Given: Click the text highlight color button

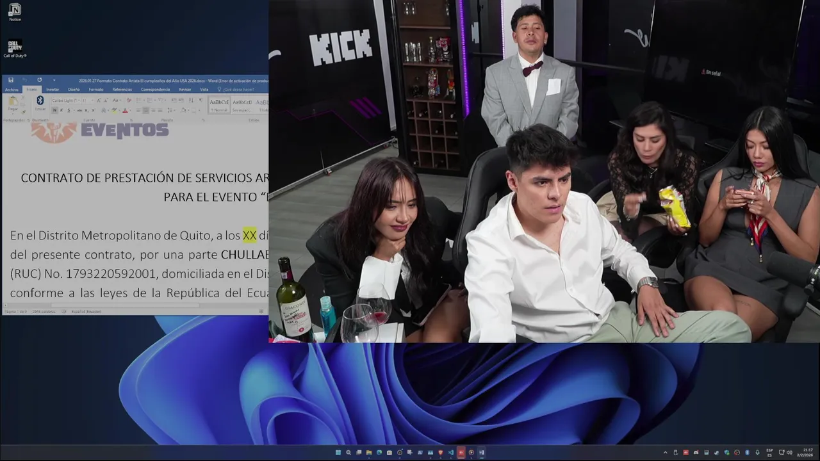Looking at the screenshot, I should 115,110.
